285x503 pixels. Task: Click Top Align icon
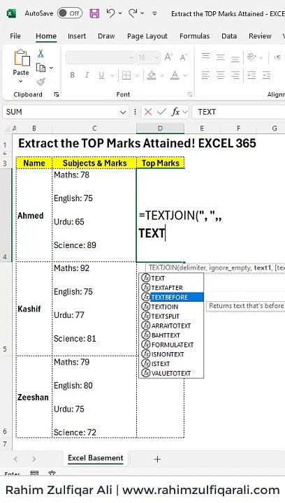pos(205,57)
